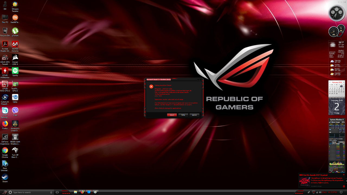The width and height of the screenshot is (347, 195).
Task: Launch Viber from the desktop
Action: click(15, 112)
